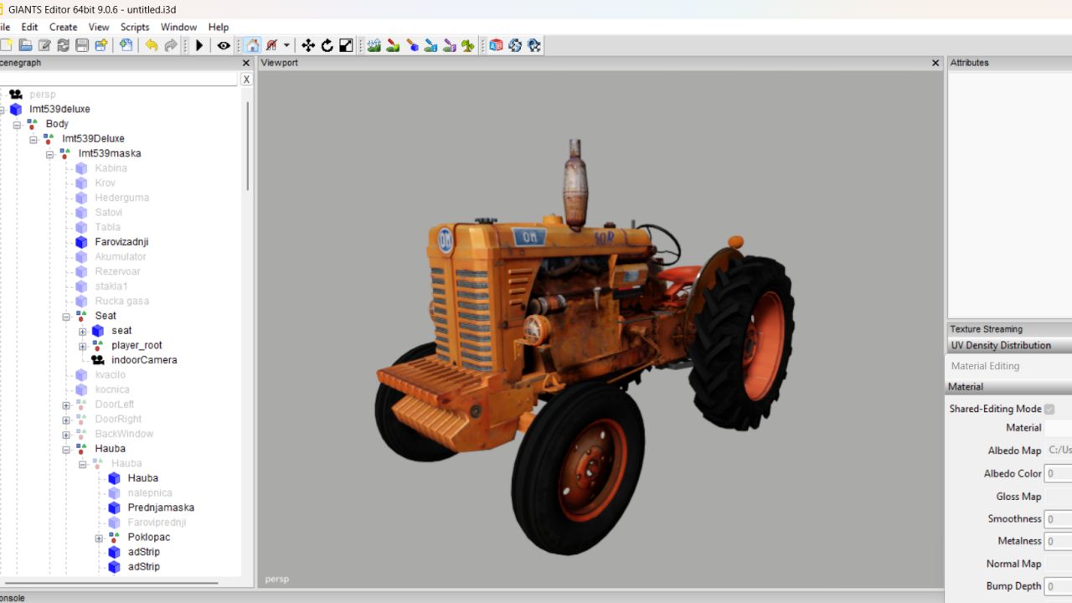Click the eye visibility toolbar icon

point(224,45)
